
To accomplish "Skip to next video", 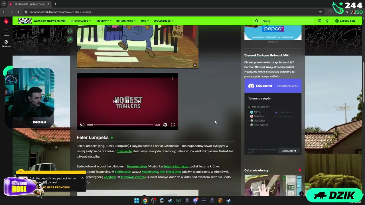I will pyautogui.click(x=139, y=101).
